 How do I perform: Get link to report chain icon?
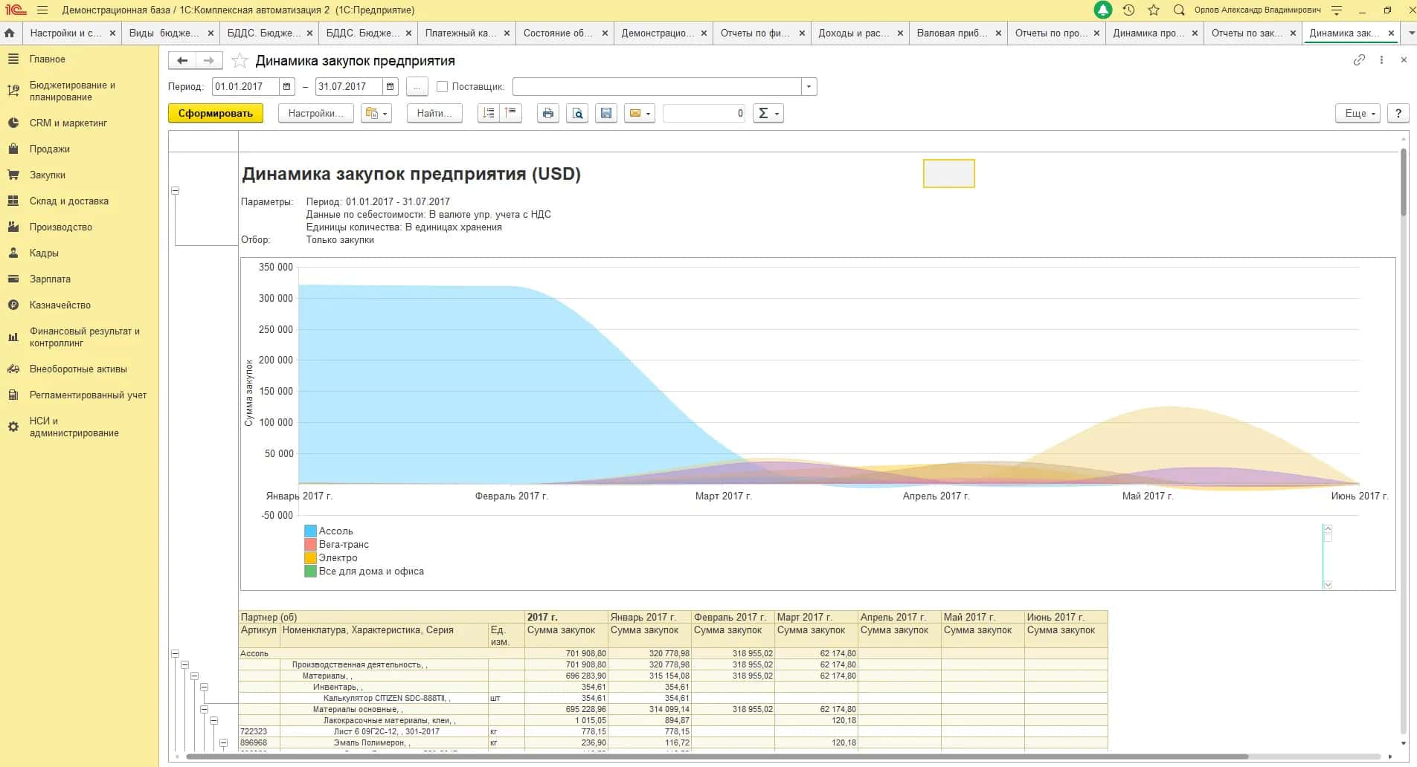1359,60
